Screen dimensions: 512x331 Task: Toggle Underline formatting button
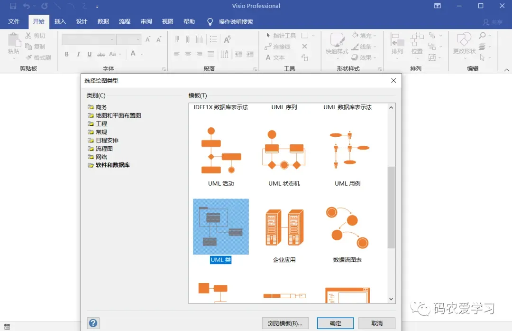90,54
